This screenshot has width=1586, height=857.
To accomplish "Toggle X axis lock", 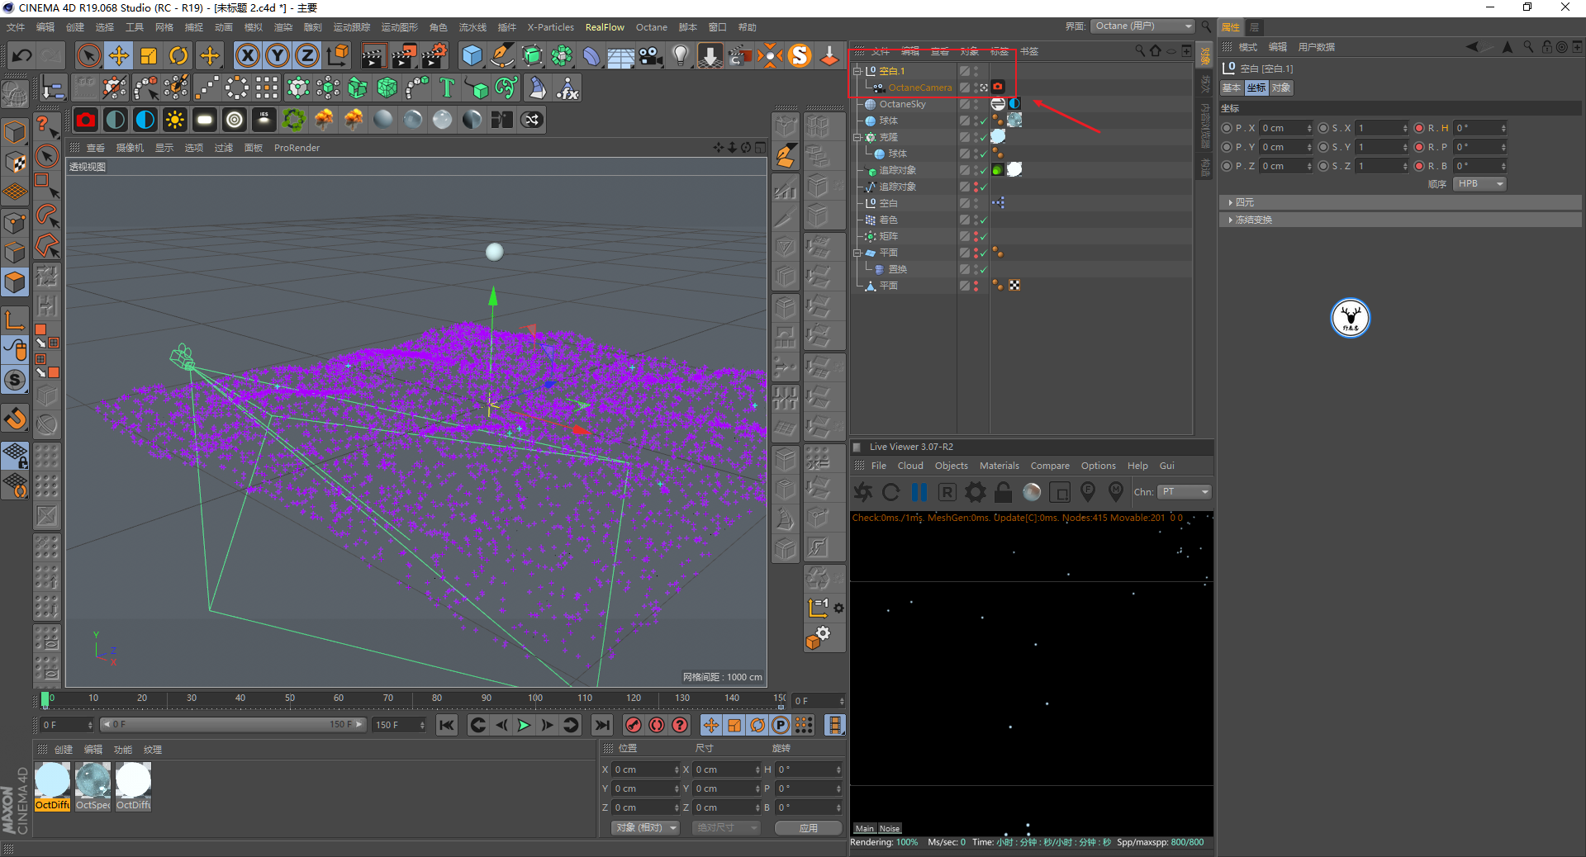I will point(247,56).
